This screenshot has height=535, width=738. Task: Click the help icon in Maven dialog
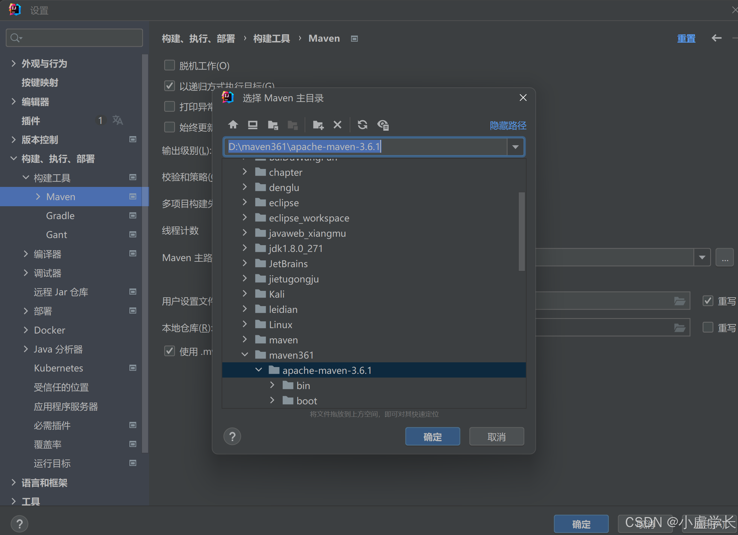point(232,436)
